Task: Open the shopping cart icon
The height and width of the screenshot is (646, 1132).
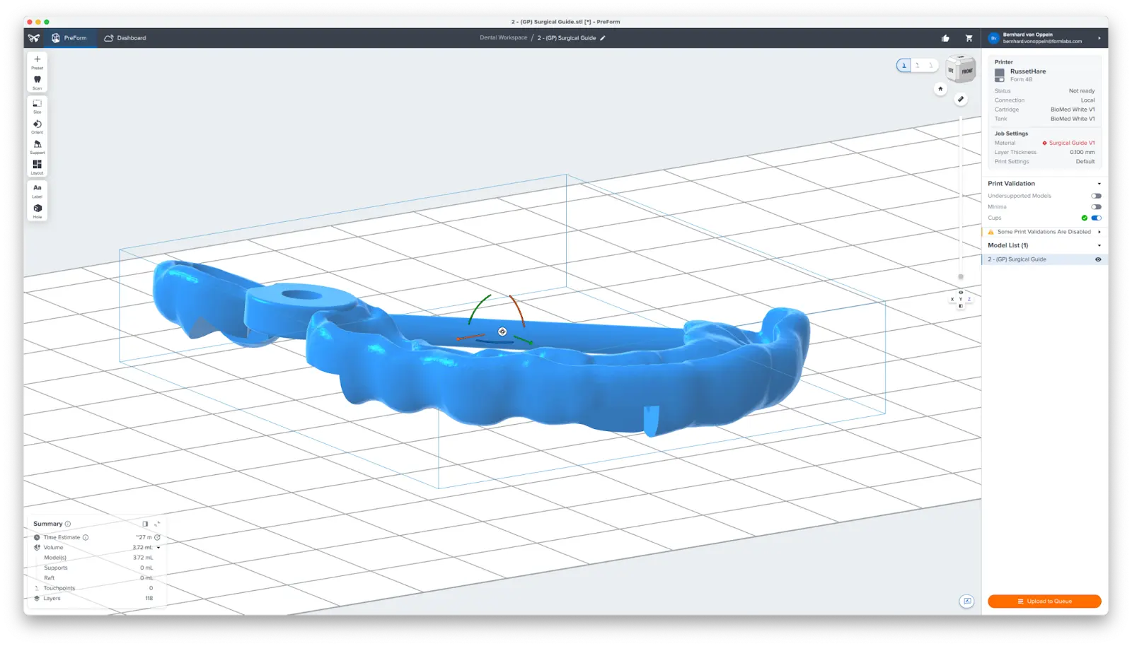Action: 969,38
